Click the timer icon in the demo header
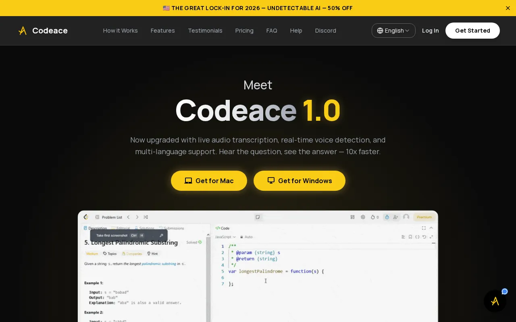 pyautogui.click(x=387, y=217)
